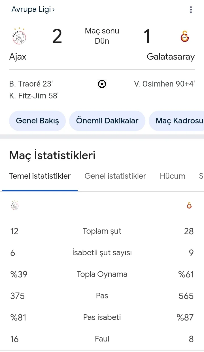The height and width of the screenshot is (352, 204).
Task: Tap the Galatasaray club logo in scoreboard
Action: [x=184, y=37]
